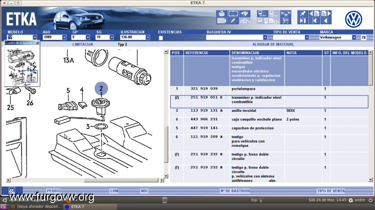Click the overview thumbnail in Cuadro de imágenes

click(x=22, y=66)
